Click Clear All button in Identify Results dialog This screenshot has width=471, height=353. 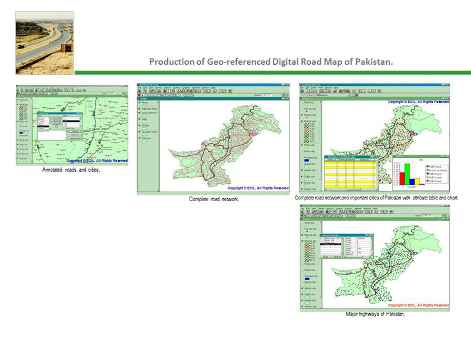point(337,257)
